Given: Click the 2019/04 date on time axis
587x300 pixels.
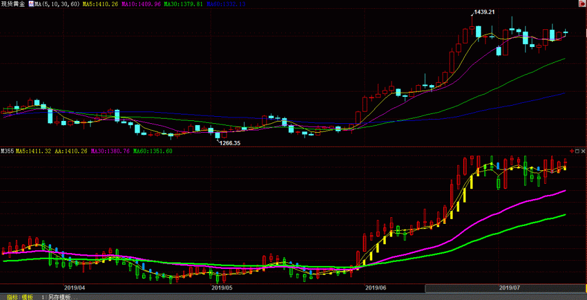Looking at the screenshot, I should 75,288.
